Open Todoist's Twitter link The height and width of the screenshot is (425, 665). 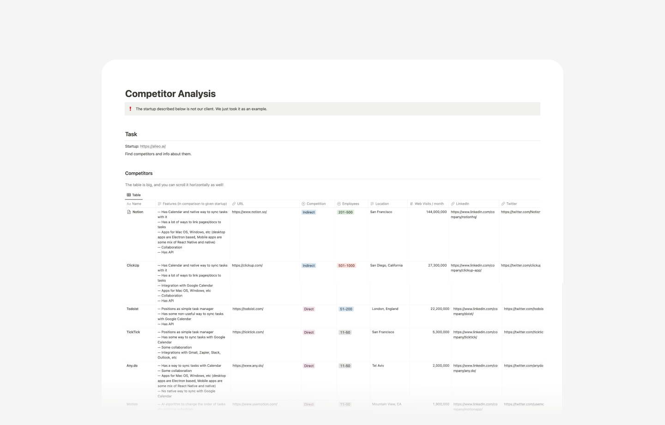pos(524,309)
